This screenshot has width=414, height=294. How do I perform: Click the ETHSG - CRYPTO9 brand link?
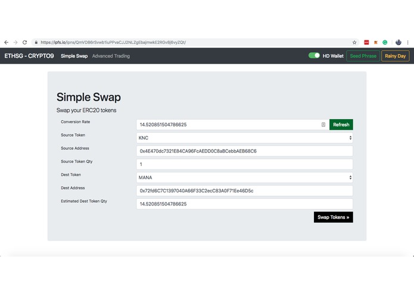click(x=29, y=56)
